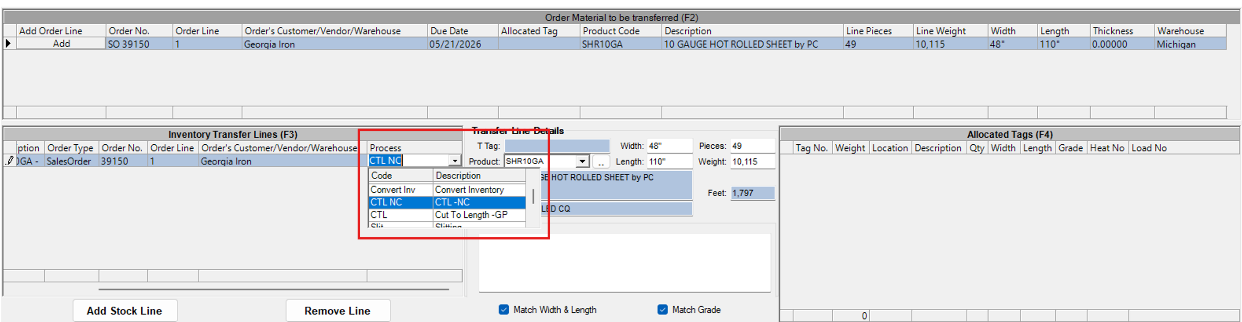The height and width of the screenshot is (322, 1242).
Task: Click the Order No. cell SO 39150
Action: tap(139, 44)
